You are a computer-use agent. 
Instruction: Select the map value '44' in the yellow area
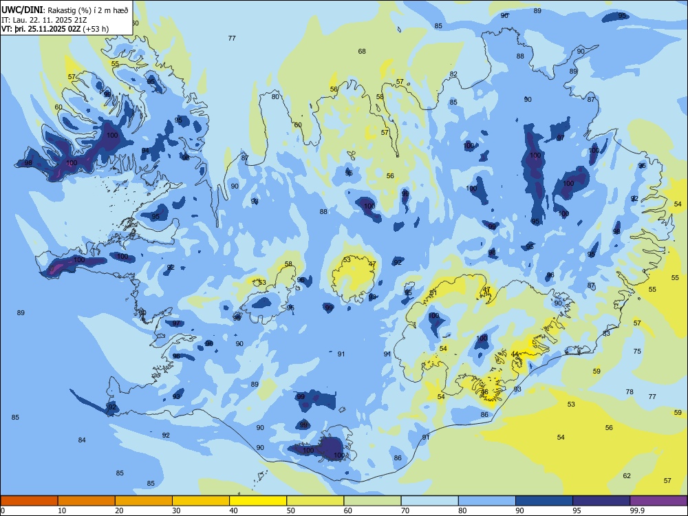coord(515,354)
